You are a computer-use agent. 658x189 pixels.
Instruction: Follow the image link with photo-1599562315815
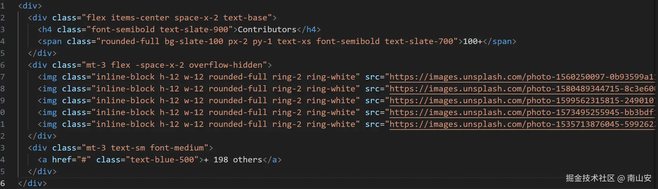click(x=521, y=101)
